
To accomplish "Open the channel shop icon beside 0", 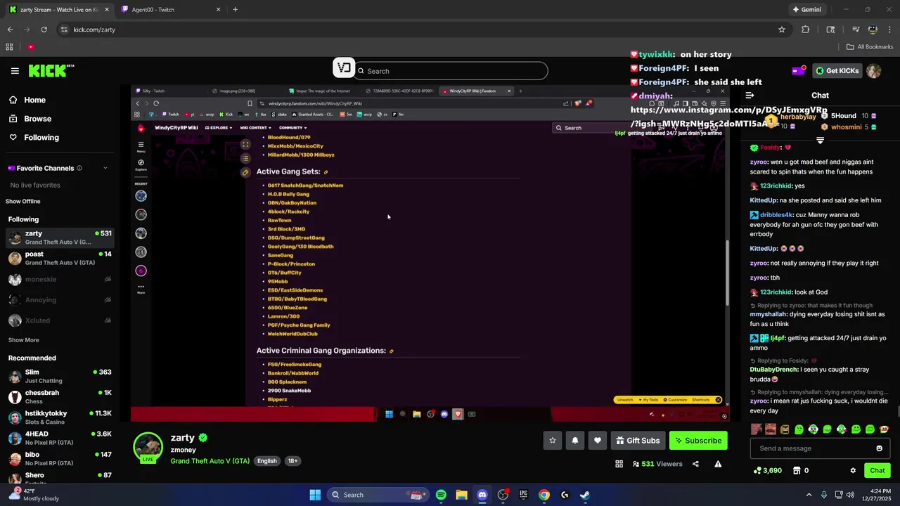I will pyautogui.click(x=797, y=470).
